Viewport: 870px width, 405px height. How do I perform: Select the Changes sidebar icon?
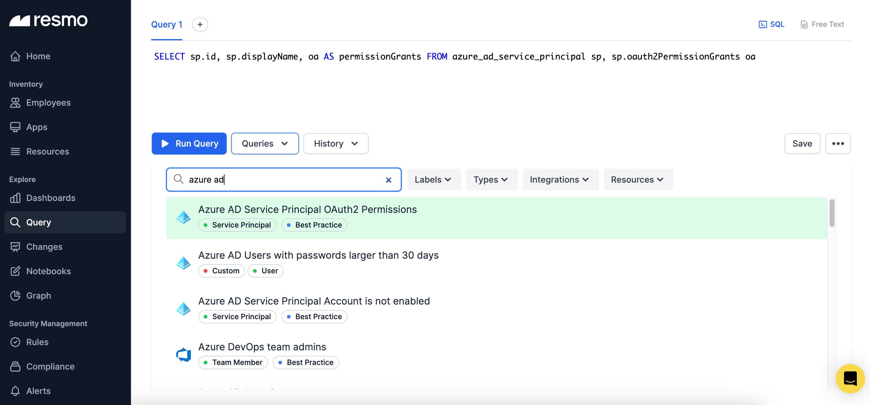click(16, 246)
